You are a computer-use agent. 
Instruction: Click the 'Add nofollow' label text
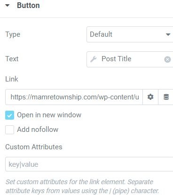tap(38, 130)
